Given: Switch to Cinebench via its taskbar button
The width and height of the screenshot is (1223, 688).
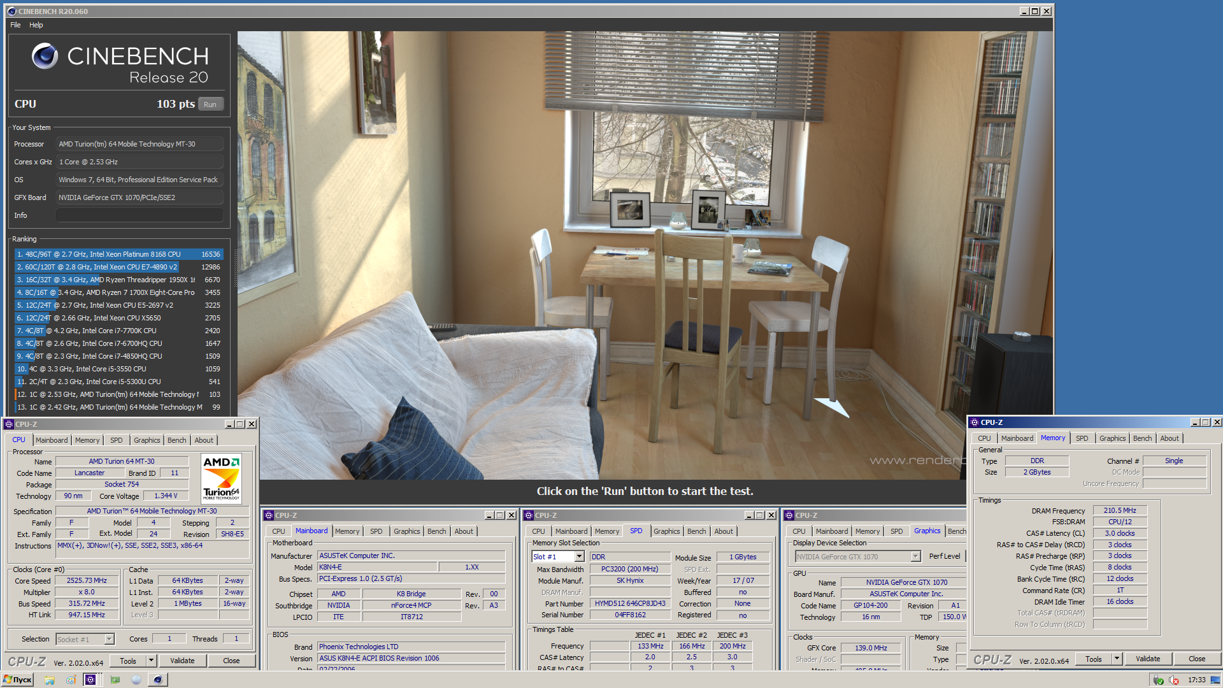Looking at the screenshot, I should [x=158, y=680].
